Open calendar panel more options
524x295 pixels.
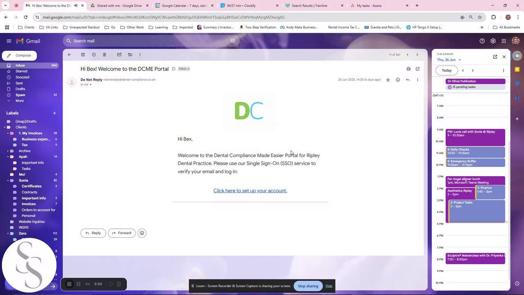[x=504, y=70]
